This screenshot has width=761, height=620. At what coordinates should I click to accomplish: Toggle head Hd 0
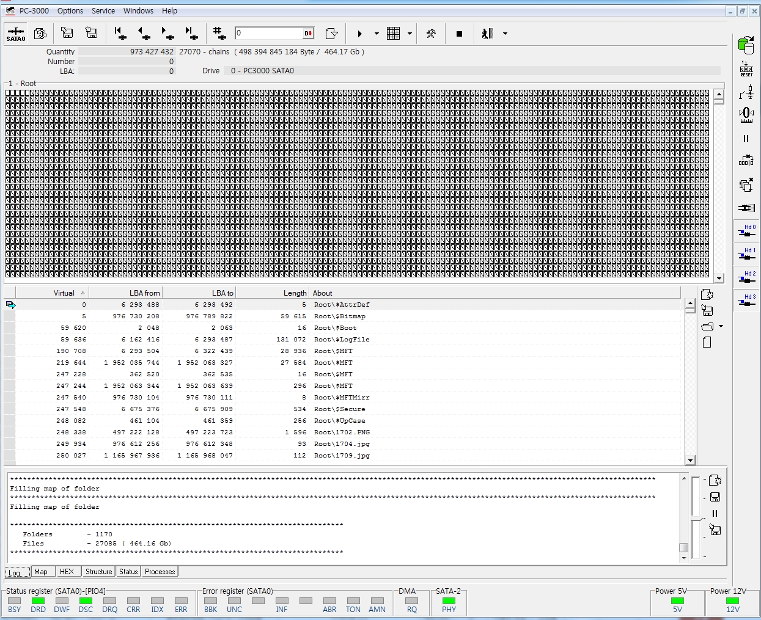pos(746,230)
